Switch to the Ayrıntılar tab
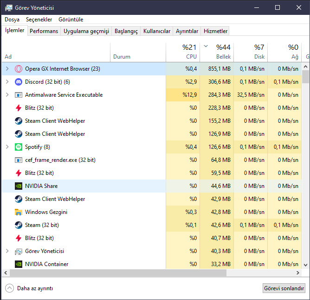The height and width of the screenshot is (300, 310). point(187,31)
